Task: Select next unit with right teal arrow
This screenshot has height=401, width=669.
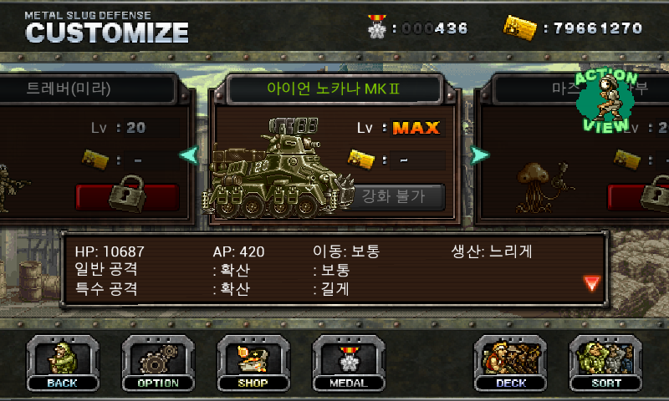Action: (x=479, y=155)
